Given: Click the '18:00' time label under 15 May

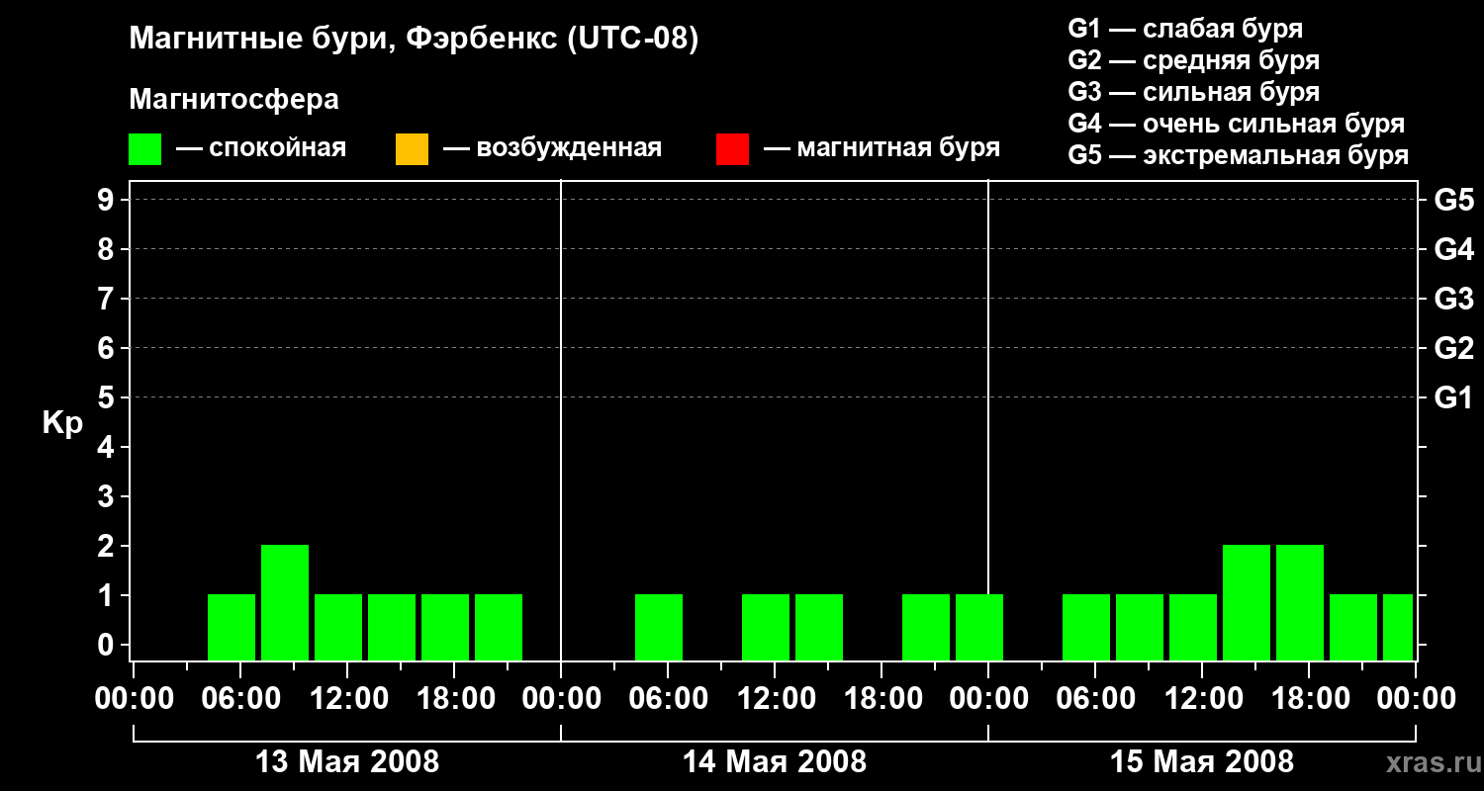Looking at the screenshot, I should 1309,699.
